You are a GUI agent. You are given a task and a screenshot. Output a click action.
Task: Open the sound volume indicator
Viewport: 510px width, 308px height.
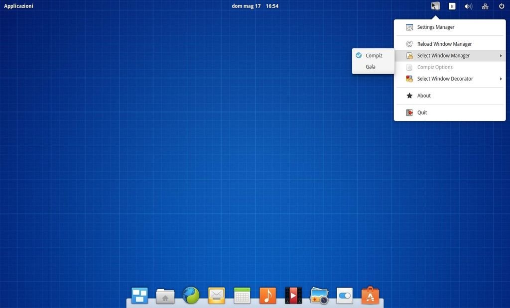(x=468, y=6)
